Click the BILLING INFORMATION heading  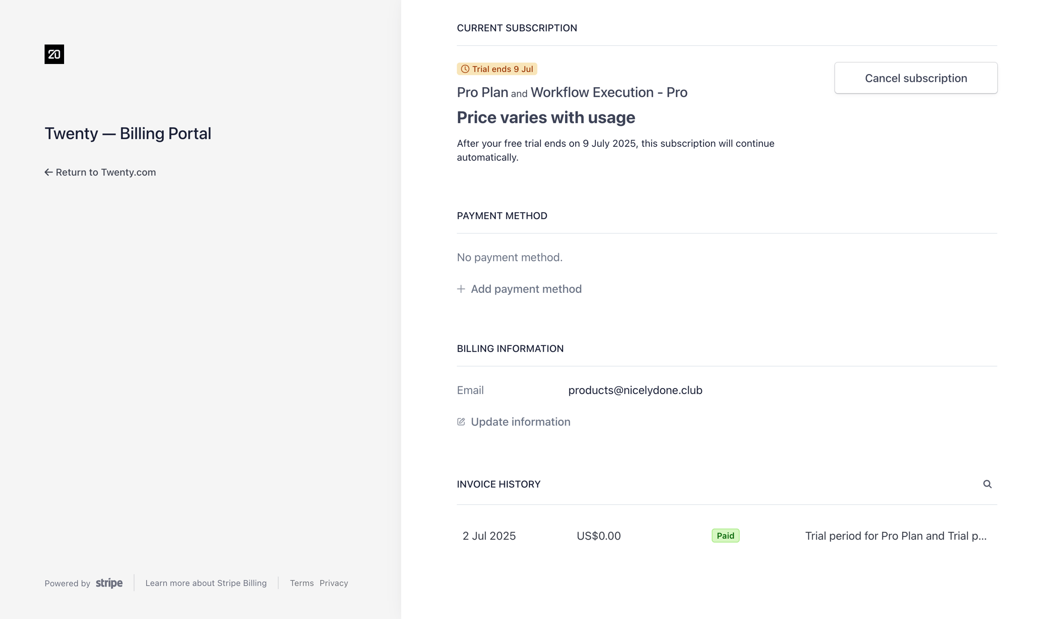[510, 349]
